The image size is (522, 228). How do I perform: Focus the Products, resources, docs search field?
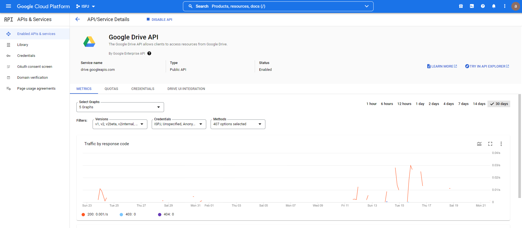[278, 6]
